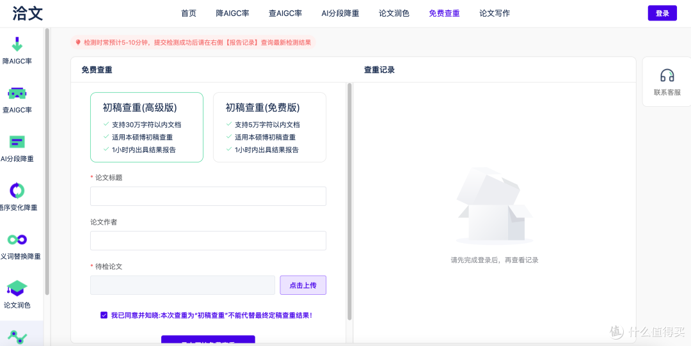Click the 待检论文 file path field
This screenshot has width=691, height=346.
[182, 285]
